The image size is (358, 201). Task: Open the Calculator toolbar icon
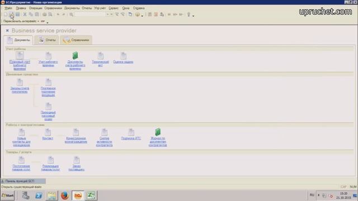(x=150, y=15)
